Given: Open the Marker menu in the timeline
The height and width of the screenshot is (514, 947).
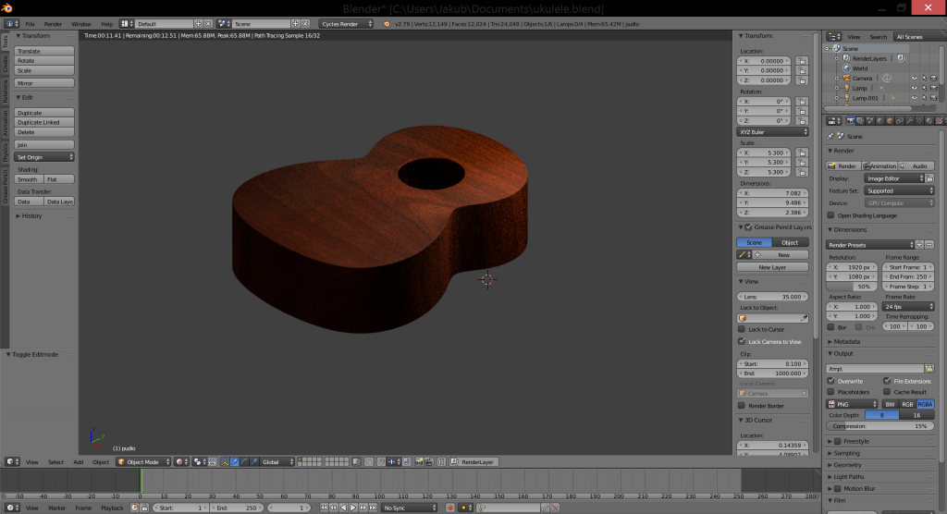Looking at the screenshot, I should (56, 508).
